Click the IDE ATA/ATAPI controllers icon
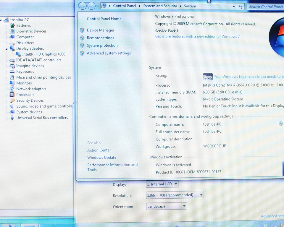 (12, 61)
